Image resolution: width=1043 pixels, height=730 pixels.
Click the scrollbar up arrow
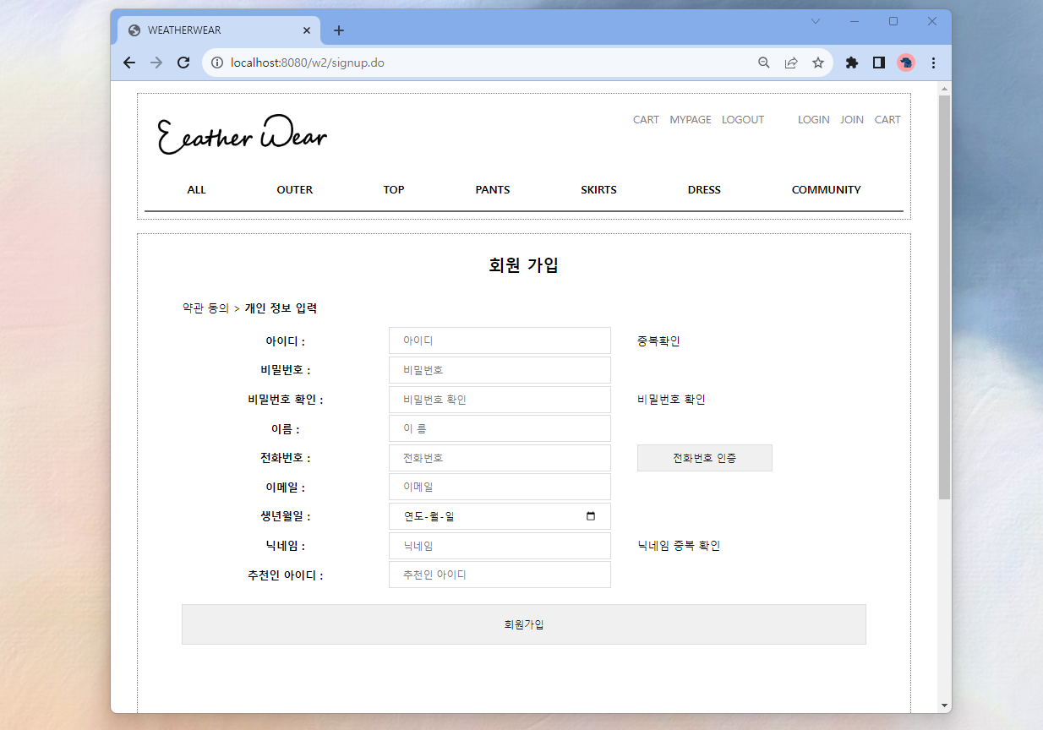(945, 88)
